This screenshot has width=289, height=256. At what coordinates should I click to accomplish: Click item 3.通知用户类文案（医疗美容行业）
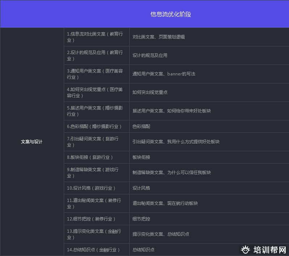click(95, 74)
